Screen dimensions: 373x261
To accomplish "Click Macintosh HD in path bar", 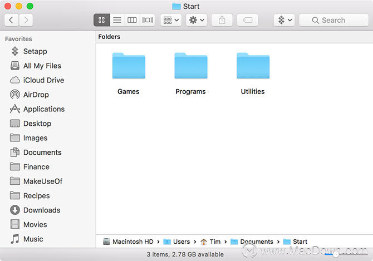I will click(x=129, y=242).
